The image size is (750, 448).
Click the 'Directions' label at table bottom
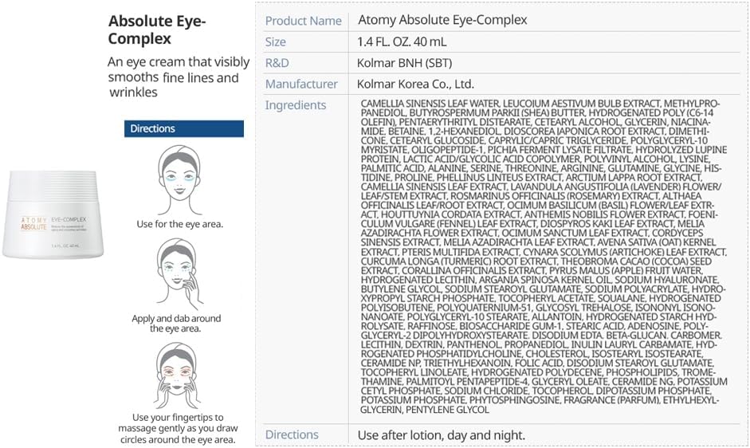click(x=292, y=434)
